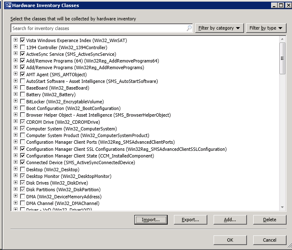Click the list scrollbar thumb
Screen dimensions: 292x250
coord(282,58)
